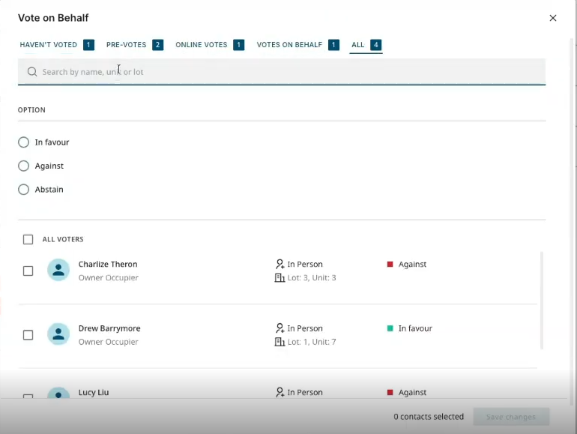Click the red Against marker for Lucy Liu
Screen dimensions: 577x434
tap(390, 392)
